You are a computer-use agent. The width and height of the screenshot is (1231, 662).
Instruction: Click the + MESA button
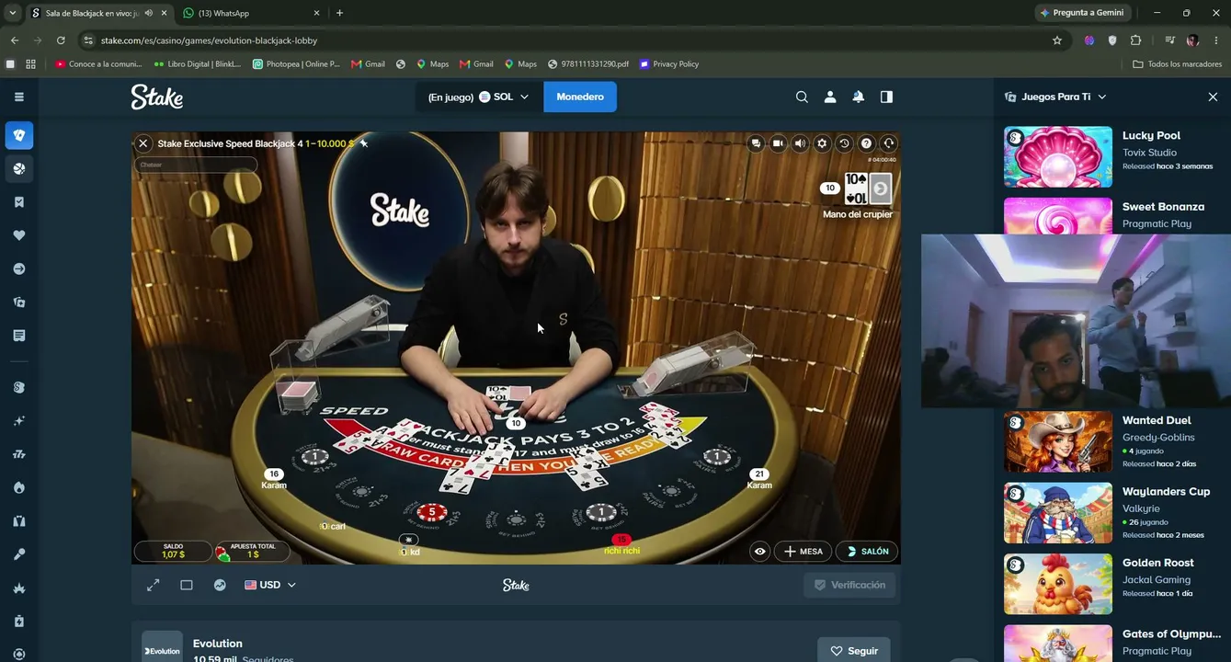[x=804, y=552]
